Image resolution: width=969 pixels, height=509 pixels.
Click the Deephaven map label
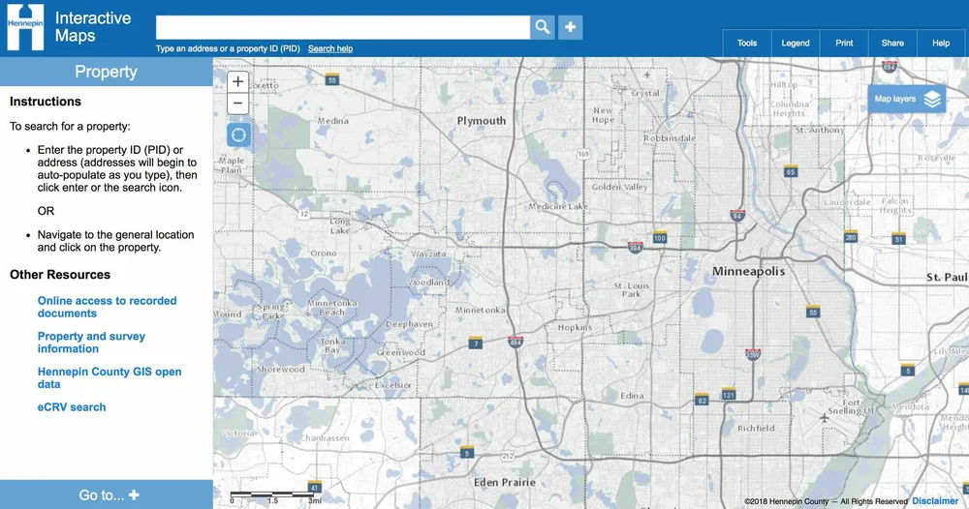(409, 324)
